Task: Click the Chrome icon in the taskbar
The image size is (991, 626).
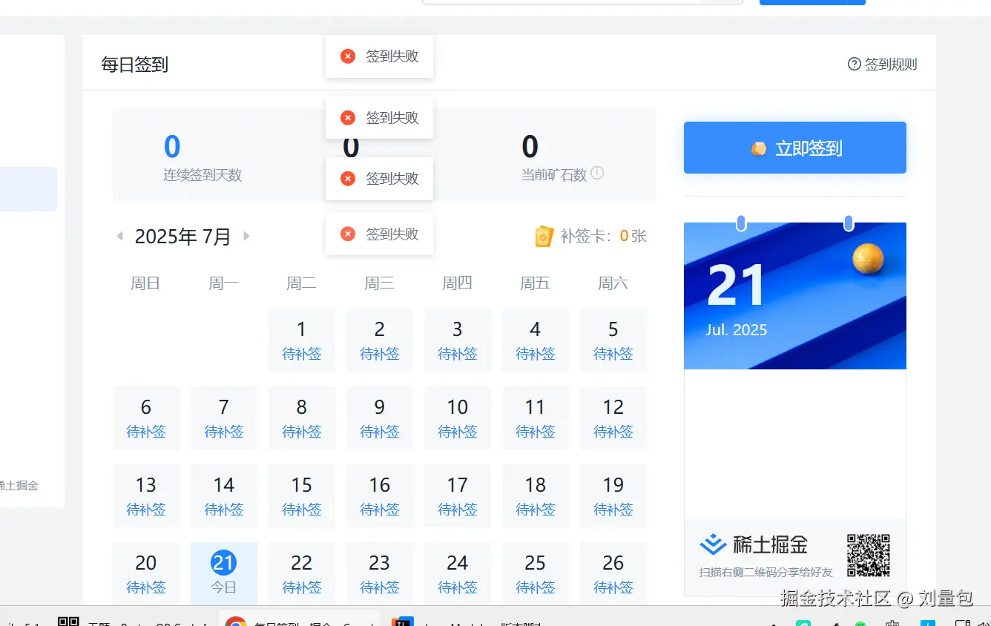Action: pyautogui.click(x=236, y=622)
